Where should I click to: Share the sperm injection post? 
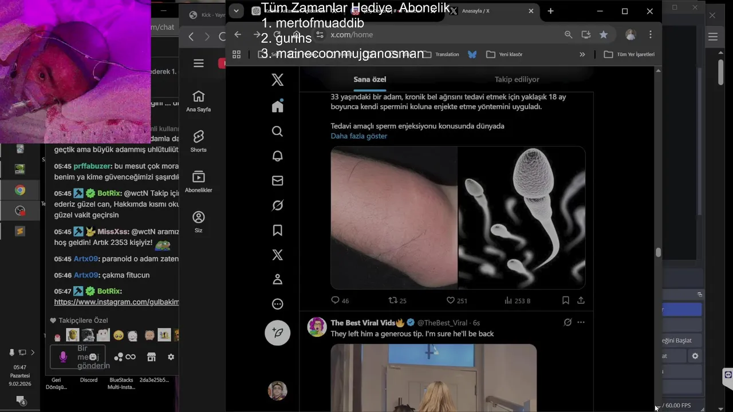[x=581, y=300]
